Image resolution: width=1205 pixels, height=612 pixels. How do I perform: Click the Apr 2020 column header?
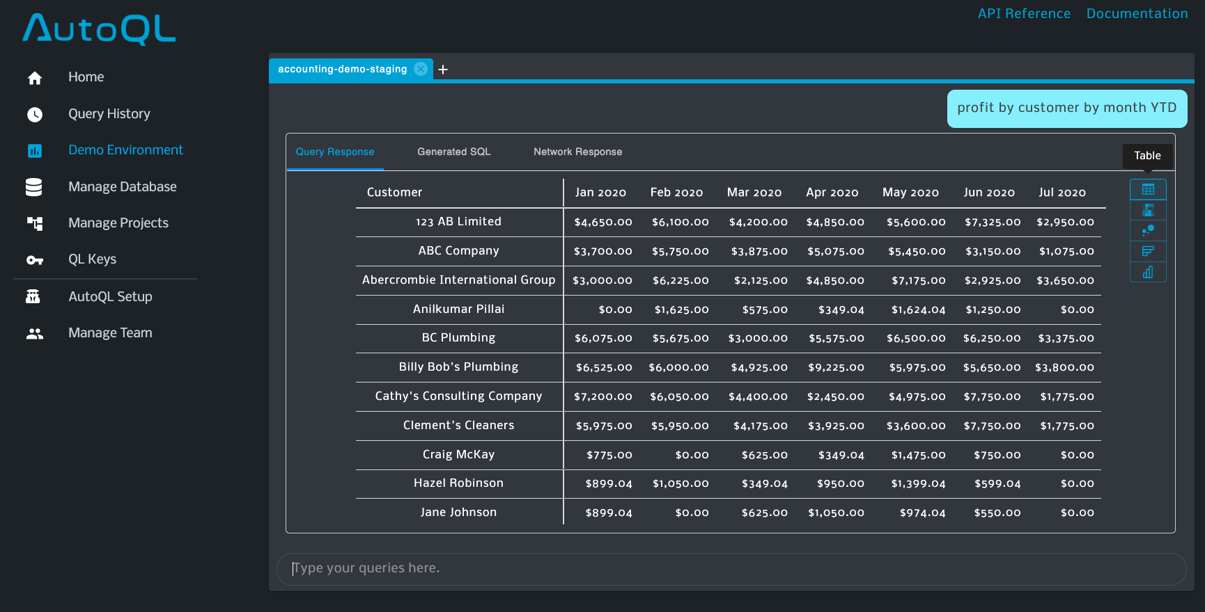coord(832,192)
